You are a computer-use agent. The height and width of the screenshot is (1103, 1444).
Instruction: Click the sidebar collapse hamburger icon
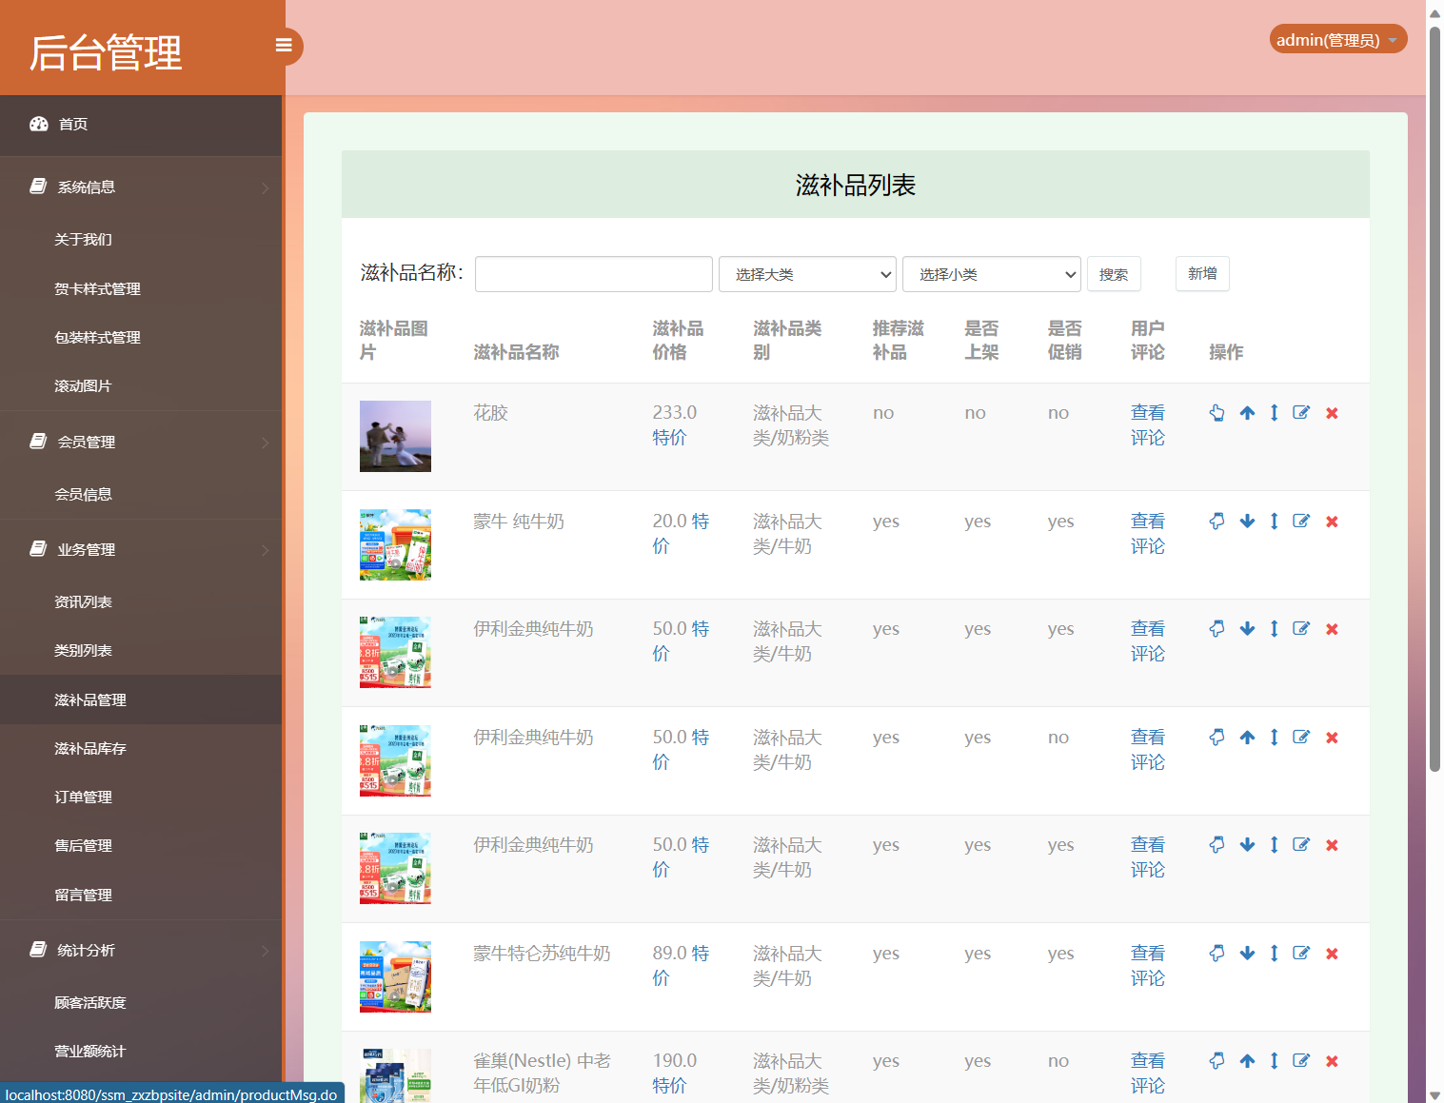click(x=283, y=45)
